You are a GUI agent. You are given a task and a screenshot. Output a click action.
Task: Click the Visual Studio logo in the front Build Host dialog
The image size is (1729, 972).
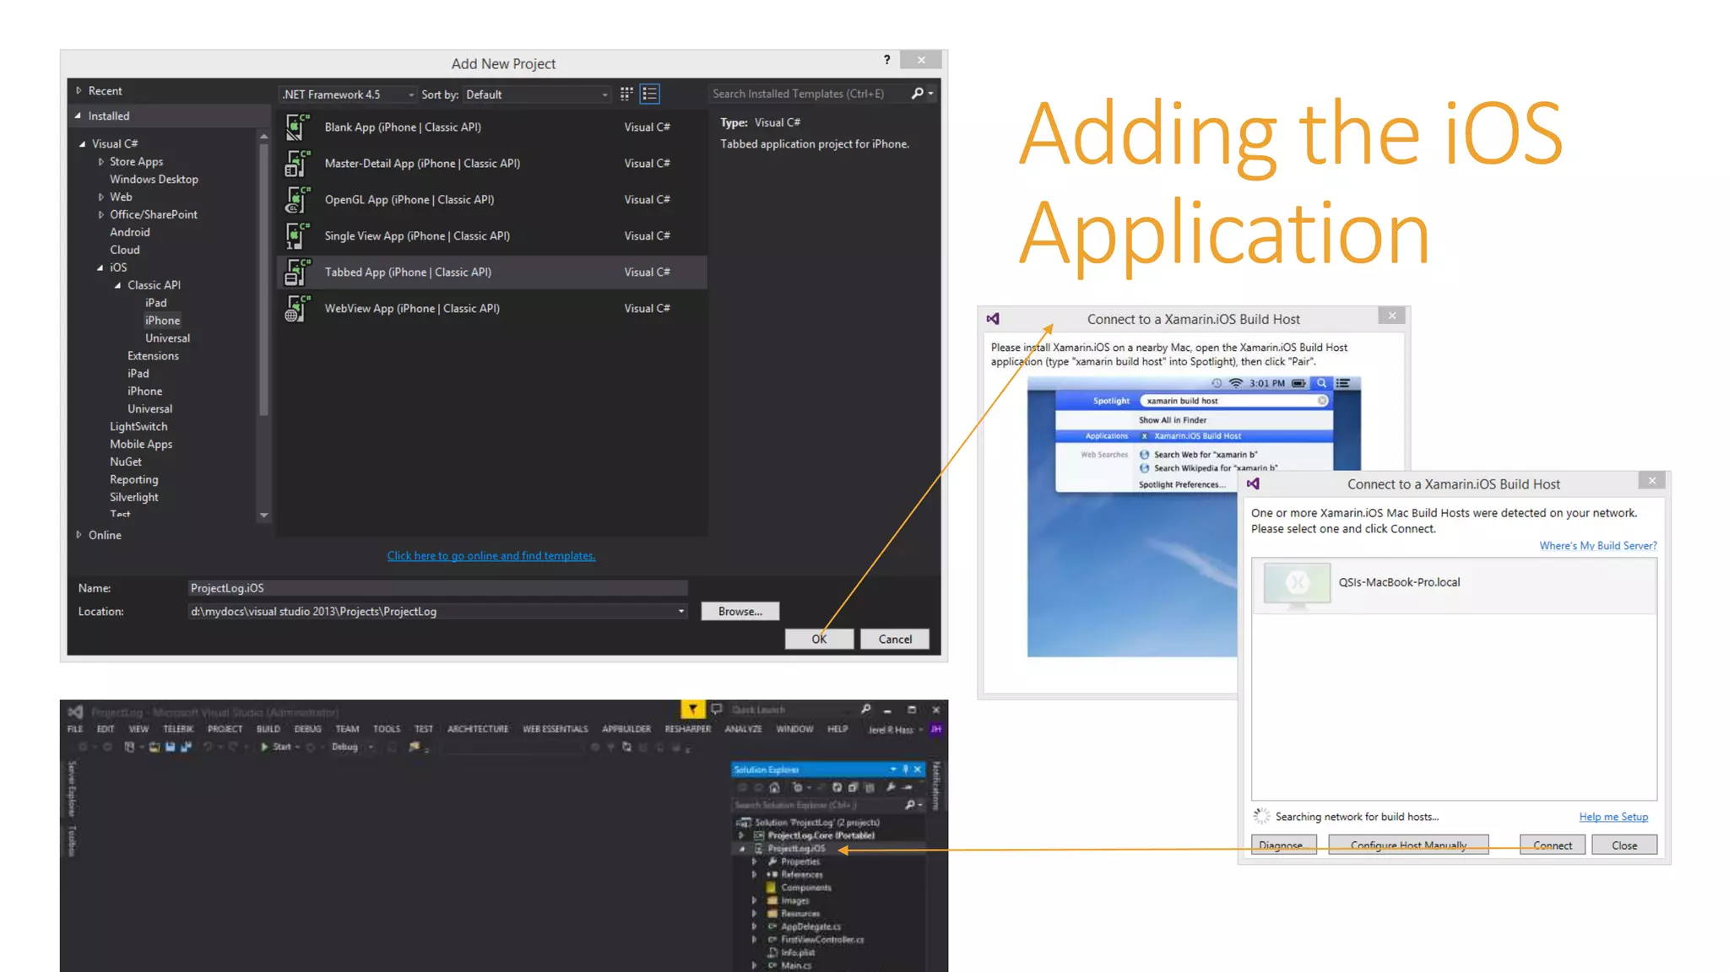click(x=1253, y=484)
